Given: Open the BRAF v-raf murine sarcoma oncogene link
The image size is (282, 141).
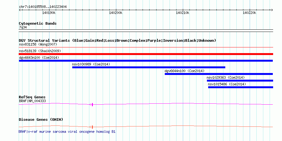Looking at the screenshot, I should tap(67, 132).
